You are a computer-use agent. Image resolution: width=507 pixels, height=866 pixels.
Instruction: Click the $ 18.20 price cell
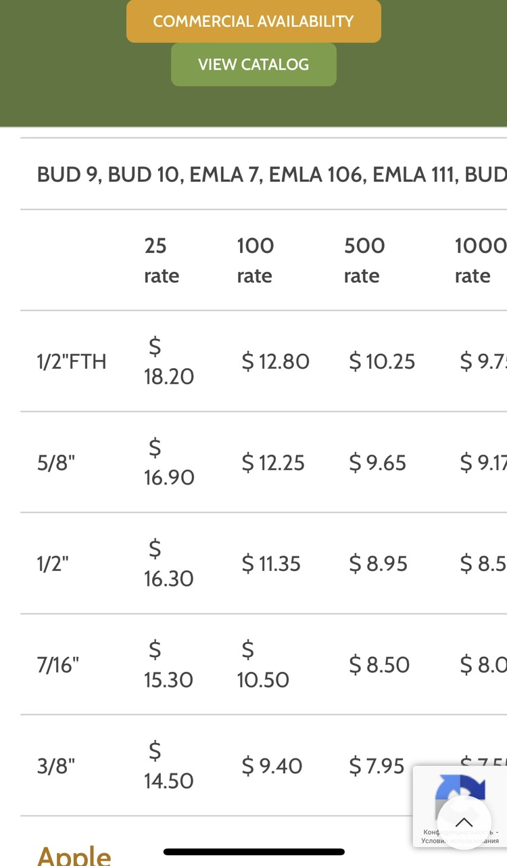(x=168, y=361)
